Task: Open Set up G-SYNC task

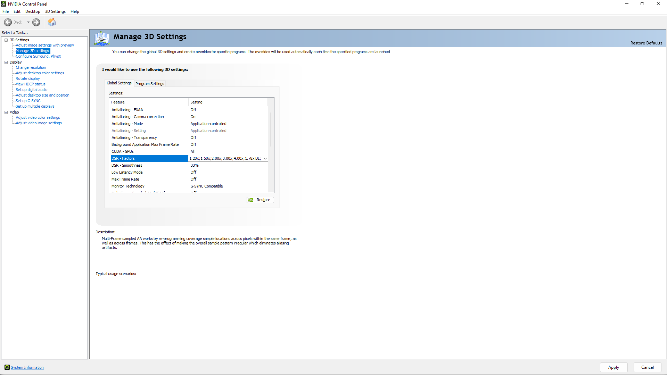Action: coord(28,101)
